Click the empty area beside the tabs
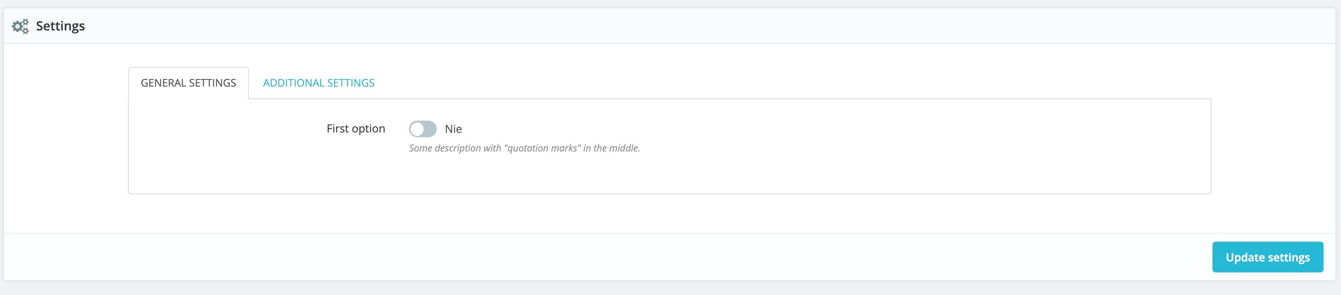 point(781,82)
